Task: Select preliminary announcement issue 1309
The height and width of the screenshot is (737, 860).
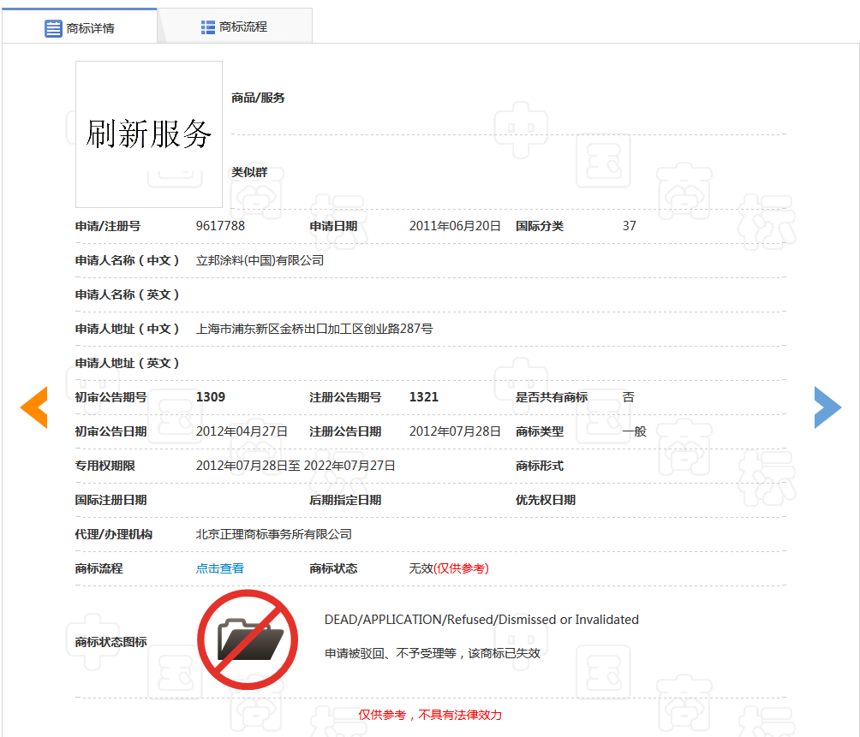Action: (x=211, y=396)
